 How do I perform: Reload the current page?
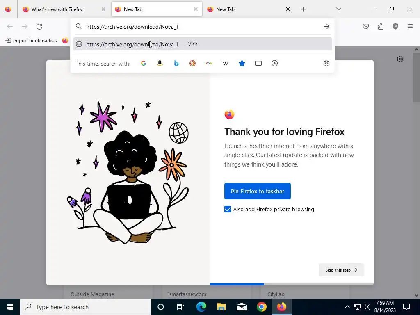(39, 27)
